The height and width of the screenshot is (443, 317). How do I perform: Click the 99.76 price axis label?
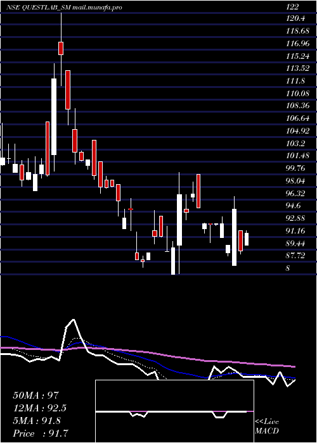[x=295, y=168]
